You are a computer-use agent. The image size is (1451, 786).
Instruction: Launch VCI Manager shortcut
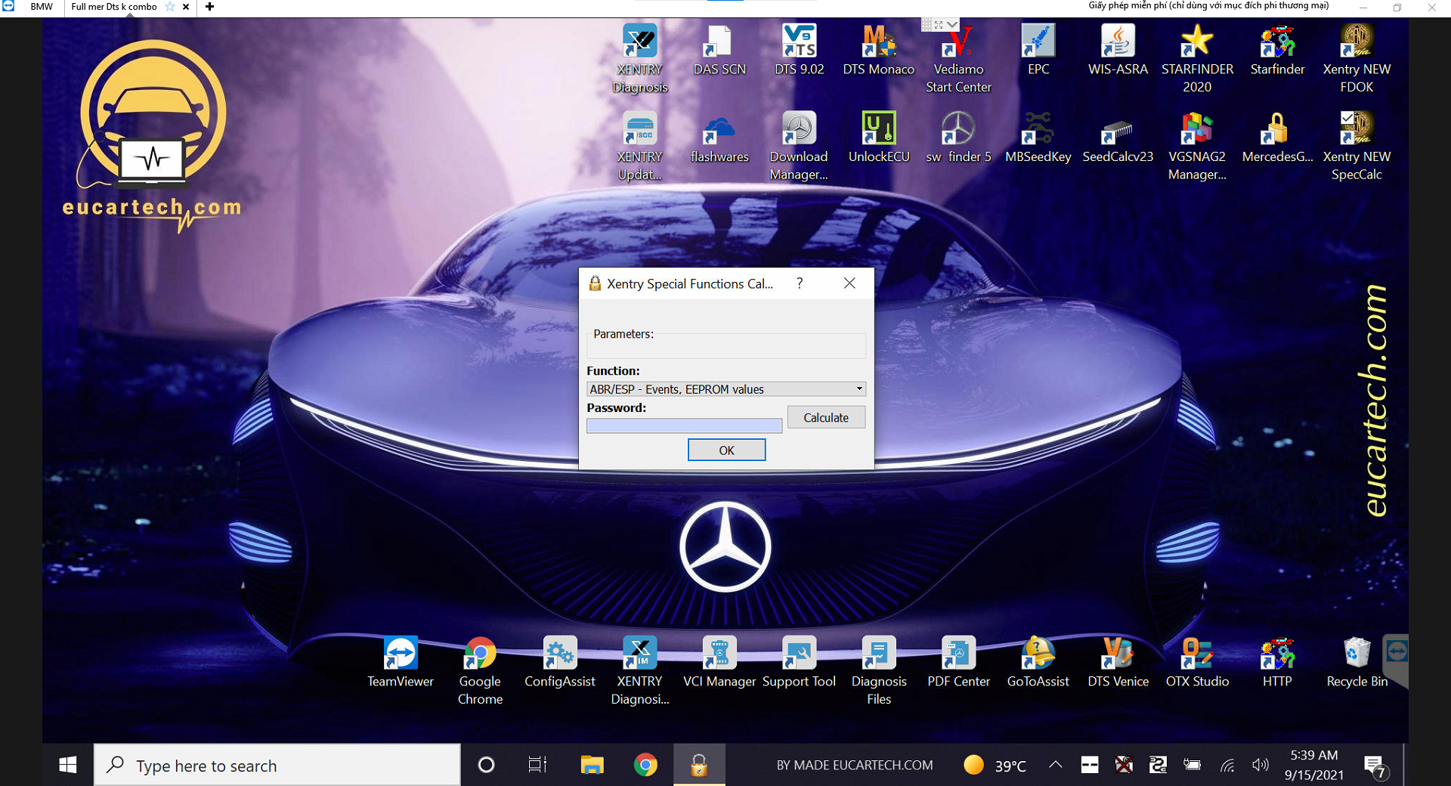[x=719, y=662]
